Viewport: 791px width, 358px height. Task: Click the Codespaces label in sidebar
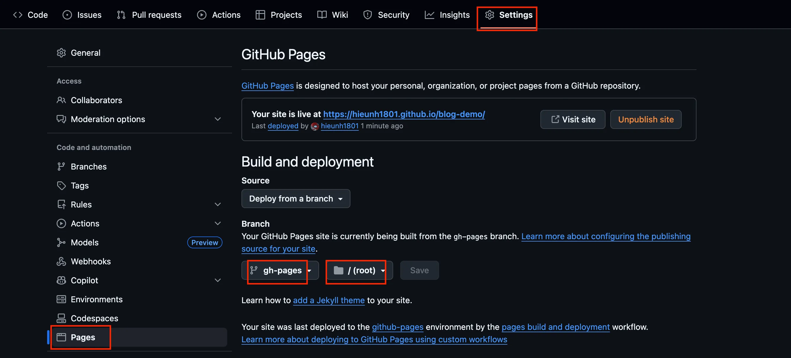click(x=94, y=318)
